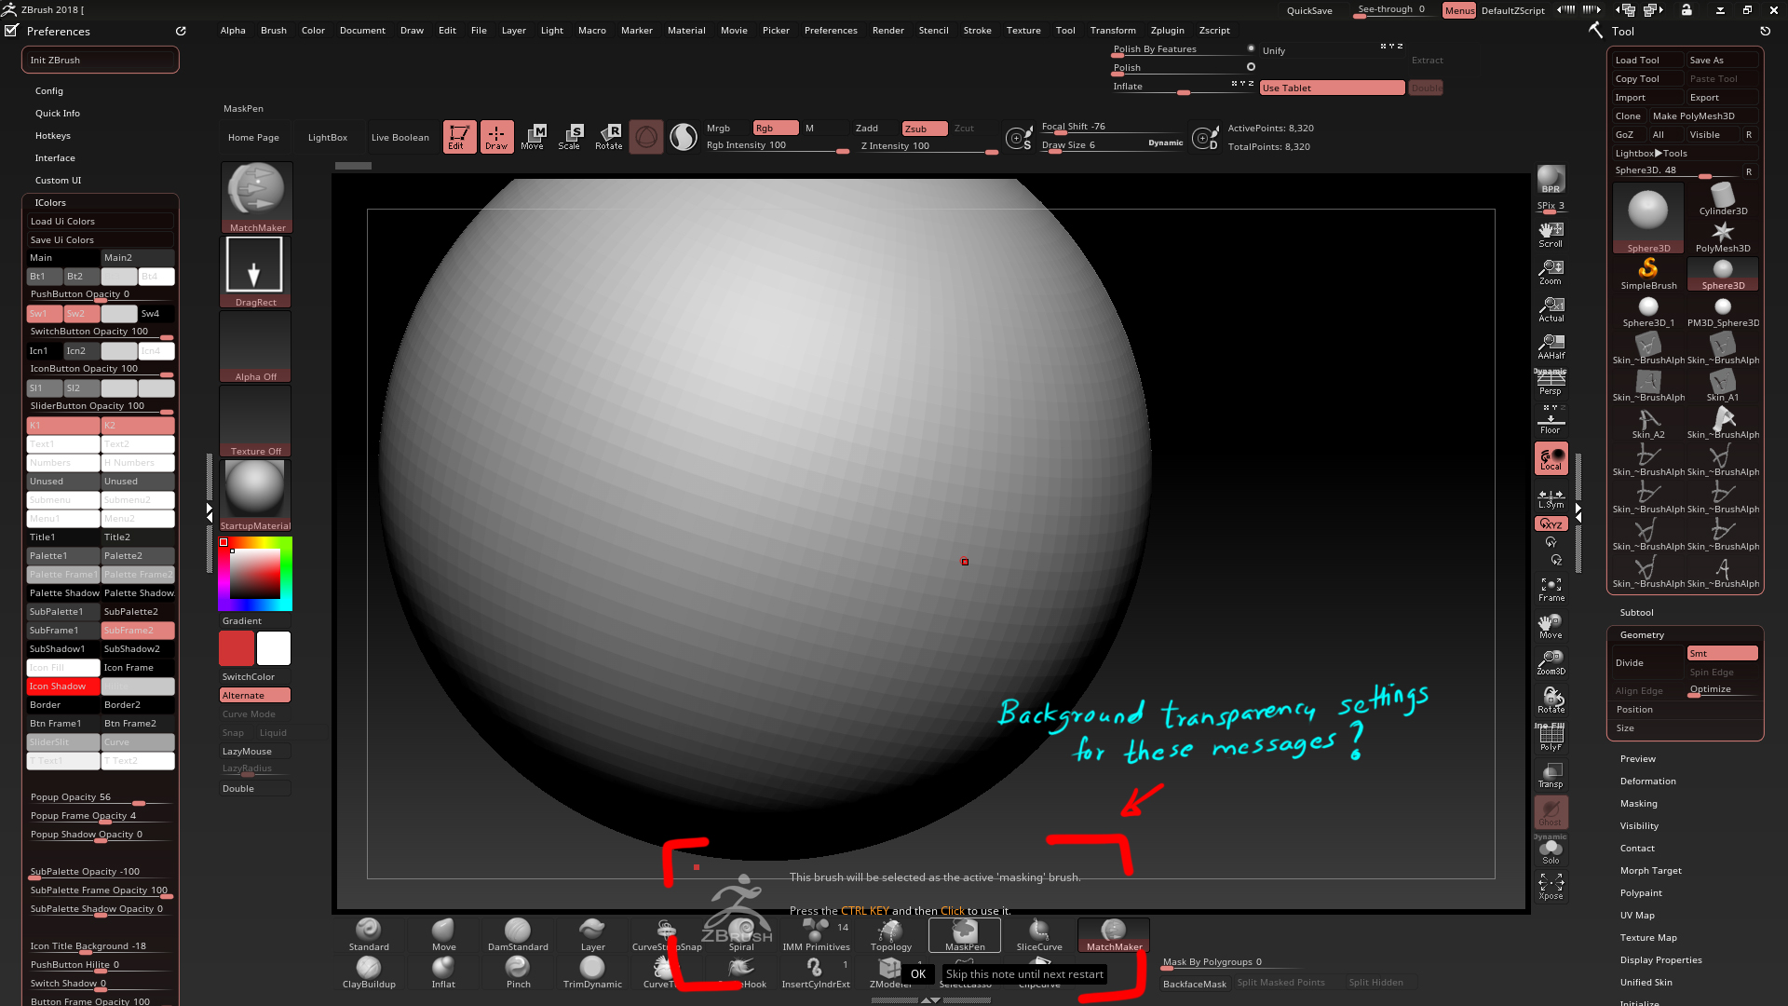Expand the Interface preferences section

click(x=55, y=158)
